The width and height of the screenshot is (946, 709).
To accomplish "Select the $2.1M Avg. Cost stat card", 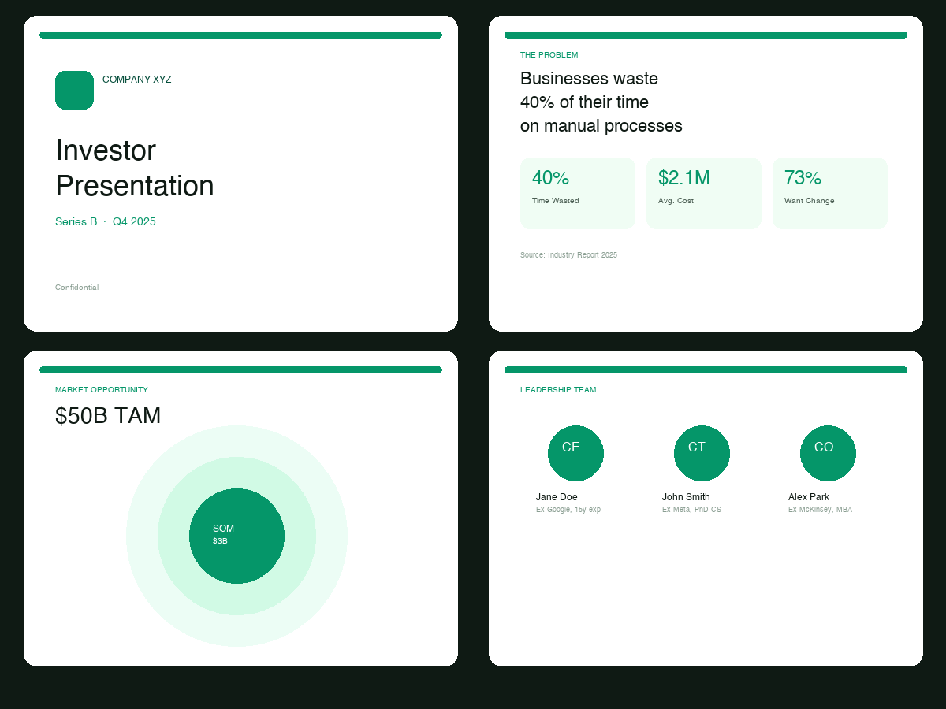I will coord(704,193).
